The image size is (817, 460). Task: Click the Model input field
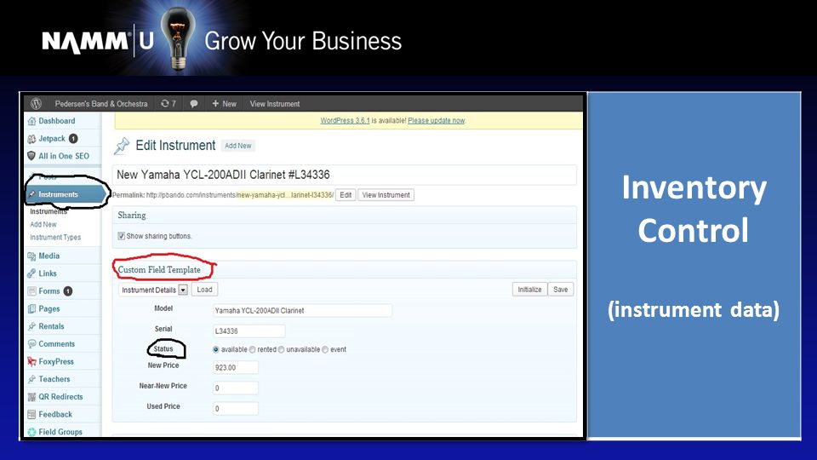302,310
